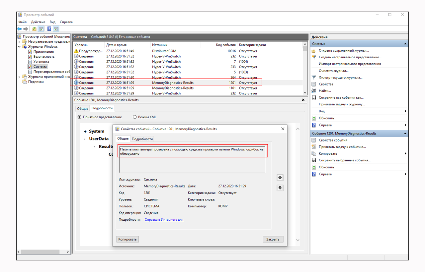Open the Справка в Интернете link

point(164,220)
